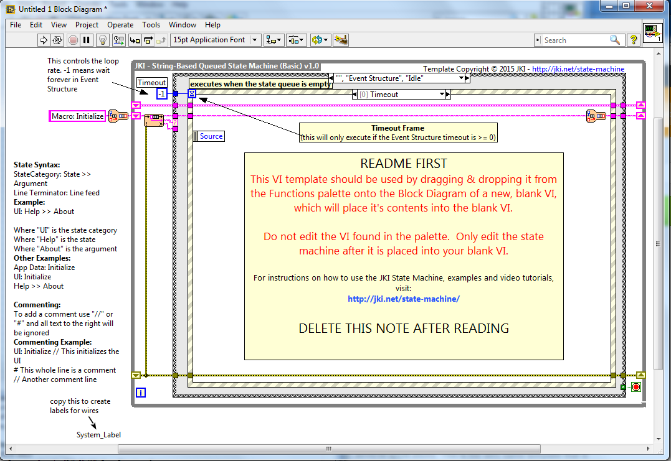671x461 pixels.
Task: Click the "Timeout Frame" comment box
Action: (398, 133)
